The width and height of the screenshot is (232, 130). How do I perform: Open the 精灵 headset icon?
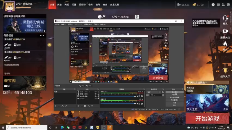225,18
